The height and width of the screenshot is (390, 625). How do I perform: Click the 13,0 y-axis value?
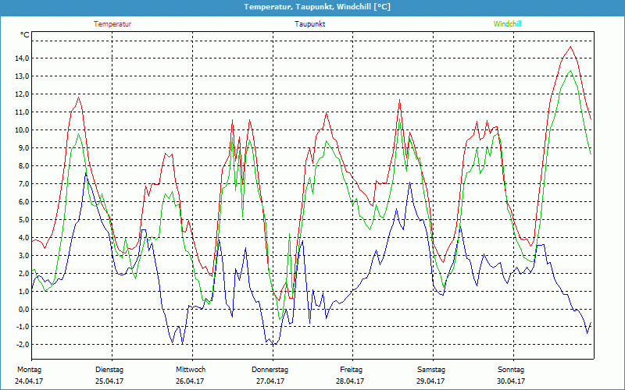coord(23,76)
